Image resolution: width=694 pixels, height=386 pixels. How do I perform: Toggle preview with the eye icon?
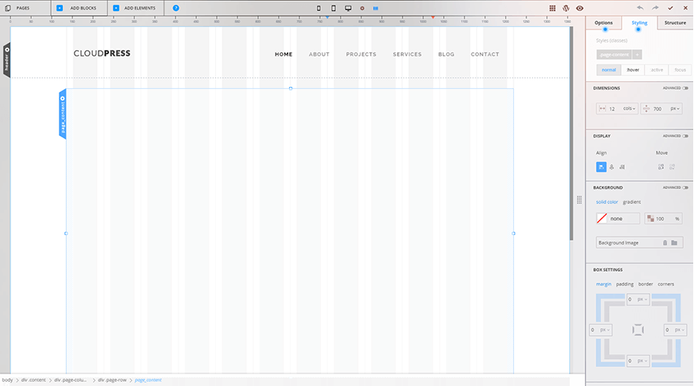(x=580, y=8)
